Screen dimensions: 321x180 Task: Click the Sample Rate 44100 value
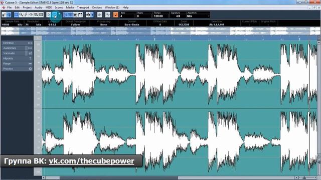click(6, 24)
